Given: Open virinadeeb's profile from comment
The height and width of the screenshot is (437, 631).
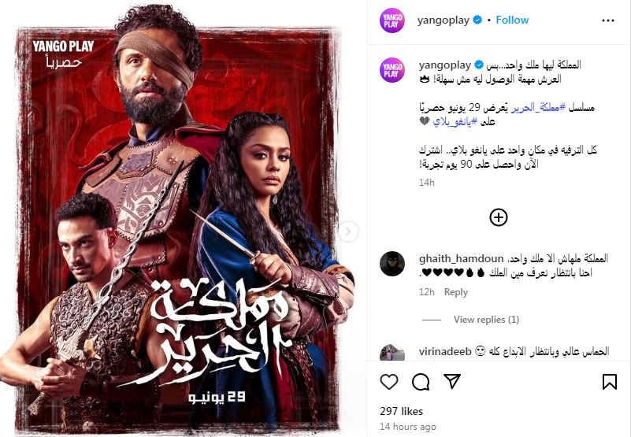Looking at the screenshot, I should pyautogui.click(x=445, y=352).
